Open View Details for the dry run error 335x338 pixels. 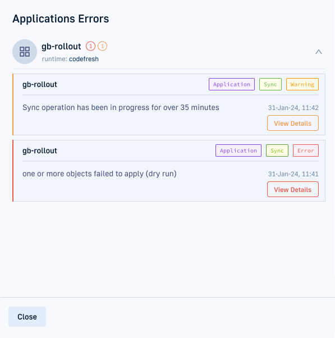click(293, 189)
